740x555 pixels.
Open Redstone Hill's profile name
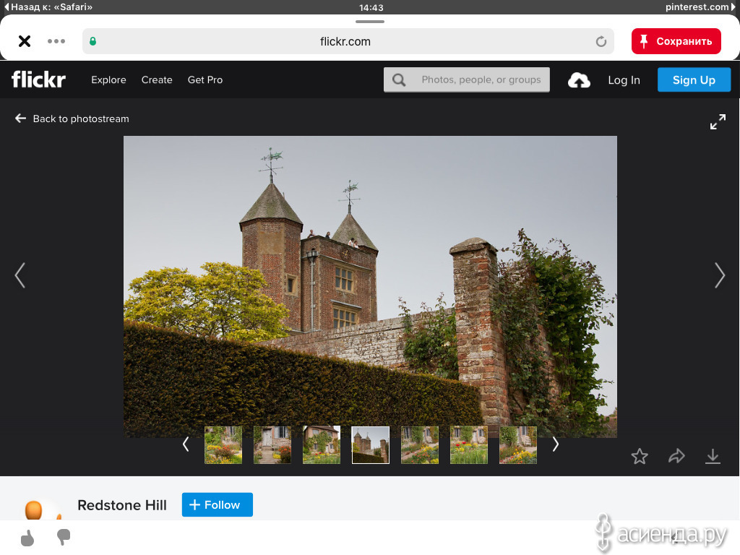(121, 505)
